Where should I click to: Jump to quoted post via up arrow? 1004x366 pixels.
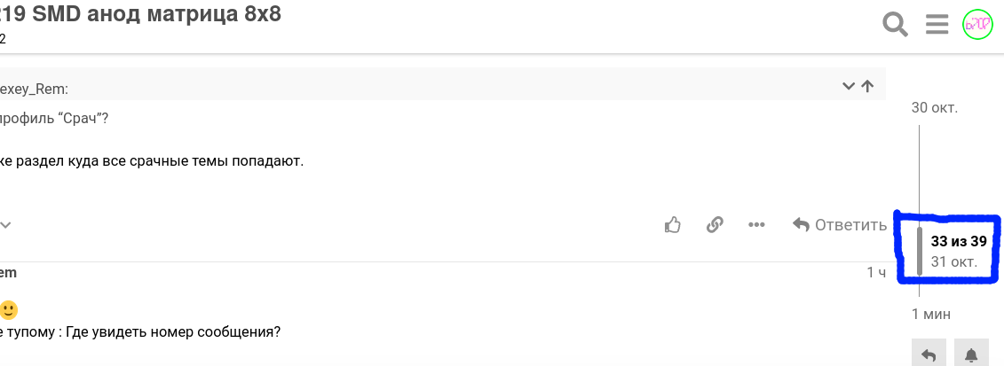(867, 86)
